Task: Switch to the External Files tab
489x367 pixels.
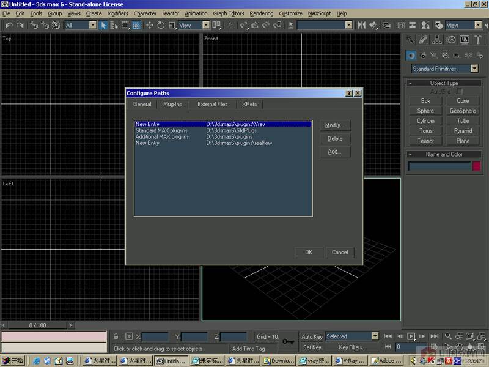Action: click(x=212, y=104)
